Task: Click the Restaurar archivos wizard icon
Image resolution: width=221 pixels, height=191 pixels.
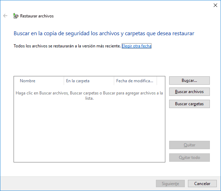Action: pyautogui.click(x=16, y=16)
